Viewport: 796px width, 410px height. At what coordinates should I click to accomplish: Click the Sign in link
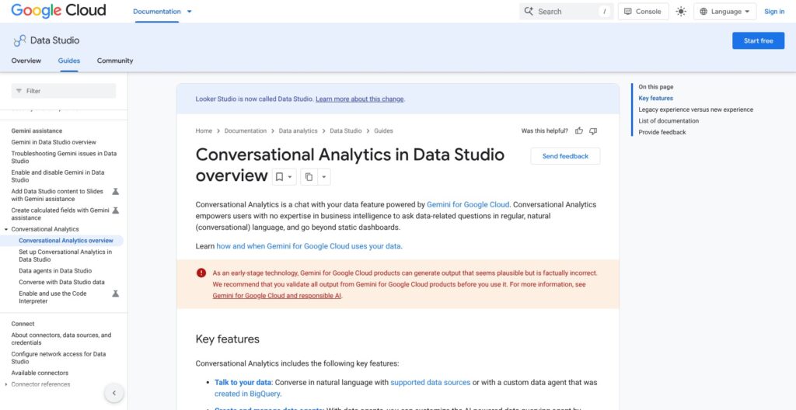(x=774, y=11)
